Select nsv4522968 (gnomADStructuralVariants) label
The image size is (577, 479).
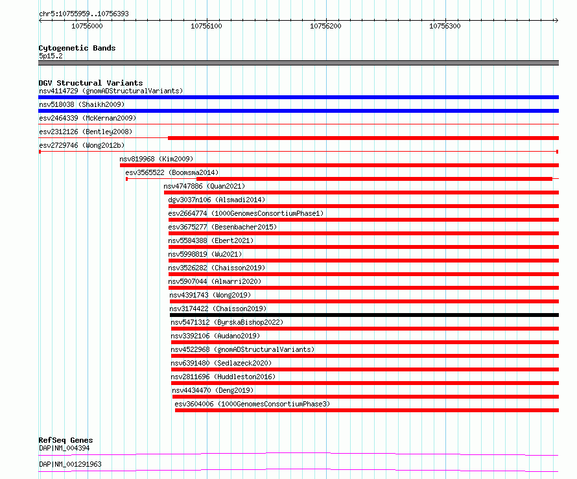click(242, 349)
